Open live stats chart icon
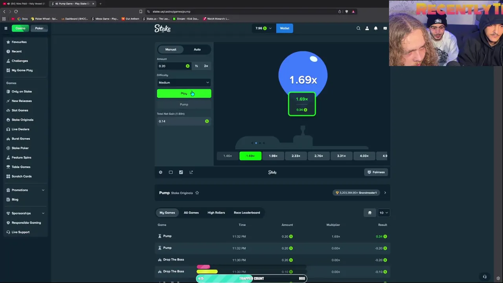Viewport: 503px width, 283px height. [181, 172]
